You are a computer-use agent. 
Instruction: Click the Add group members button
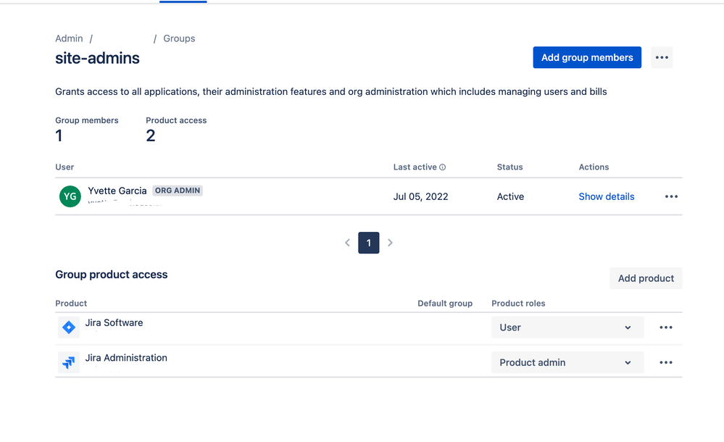[x=587, y=57]
